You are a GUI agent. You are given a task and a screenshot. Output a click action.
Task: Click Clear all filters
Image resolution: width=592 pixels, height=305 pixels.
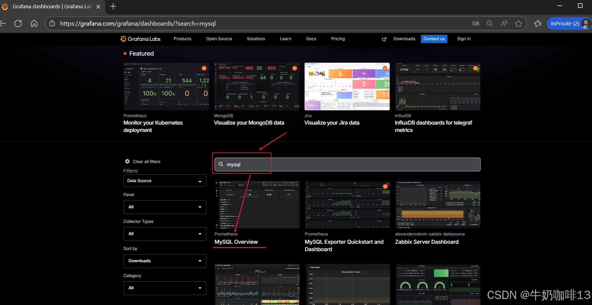(x=146, y=161)
